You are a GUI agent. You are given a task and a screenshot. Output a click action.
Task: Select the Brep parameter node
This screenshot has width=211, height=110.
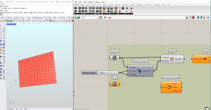click(114, 84)
